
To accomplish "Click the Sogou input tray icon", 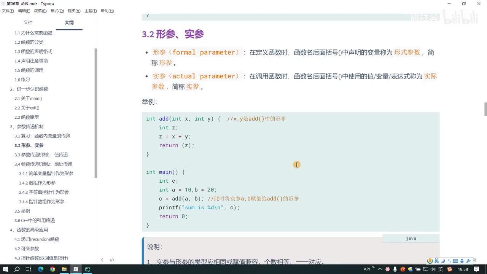I will point(450,269).
